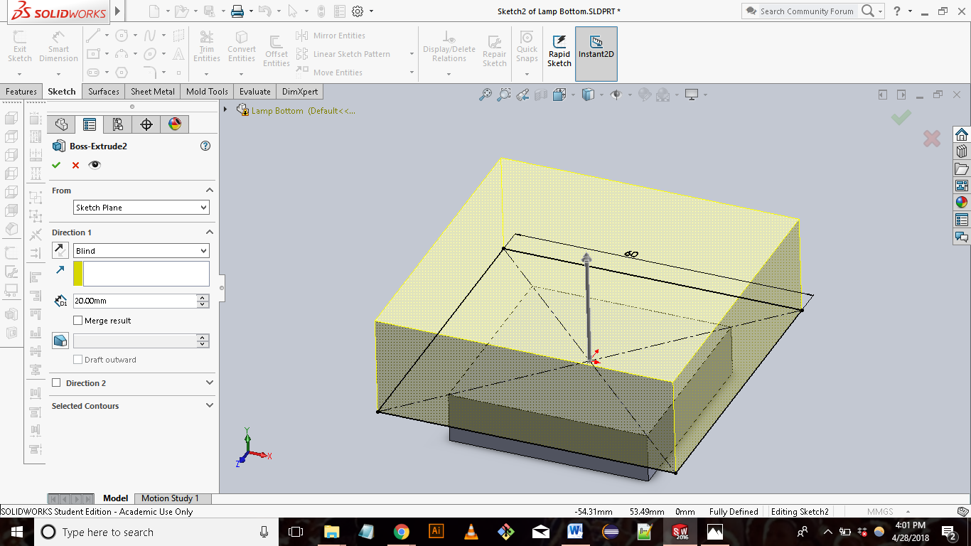Screen dimensions: 971x546
Task: Open the DimXpert tab
Action: (300, 92)
